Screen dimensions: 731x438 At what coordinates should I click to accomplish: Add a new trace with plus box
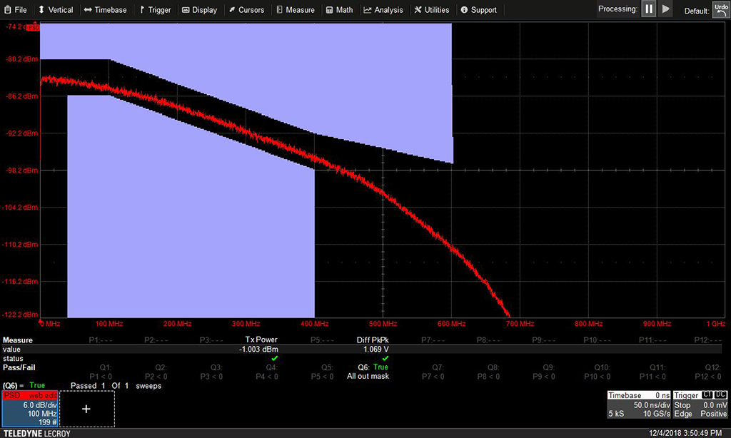pyautogui.click(x=86, y=409)
